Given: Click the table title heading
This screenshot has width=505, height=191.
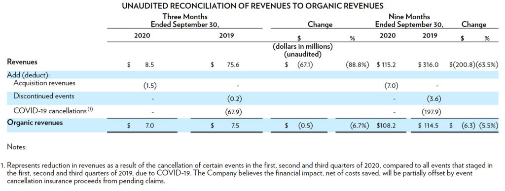Looking at the screenshot, I should click(x=252, y=6).
